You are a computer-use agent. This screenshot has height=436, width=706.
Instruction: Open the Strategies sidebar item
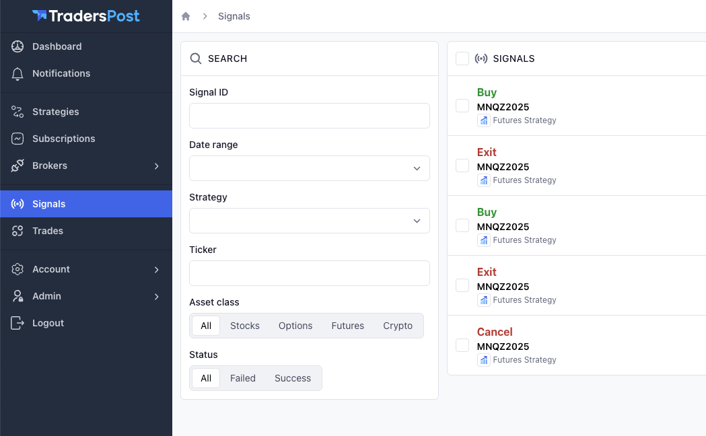(55, 112)
